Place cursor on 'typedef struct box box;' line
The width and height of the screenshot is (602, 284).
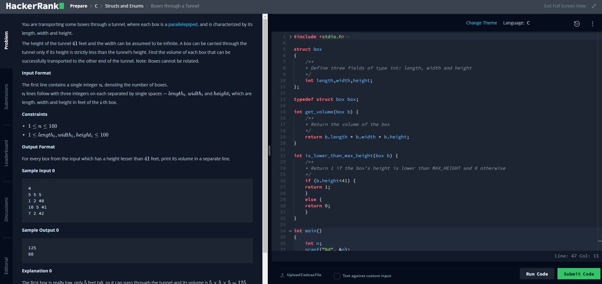326,99
